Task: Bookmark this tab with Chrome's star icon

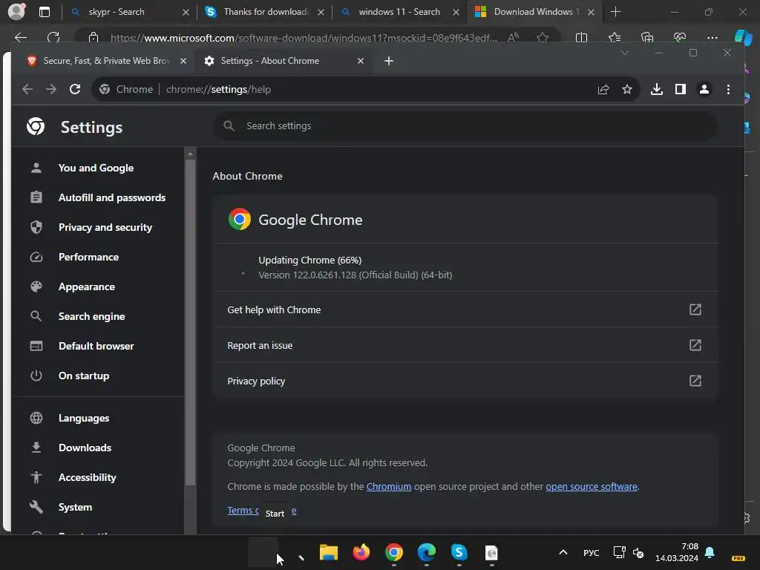Action: click(x=626, y=89)
